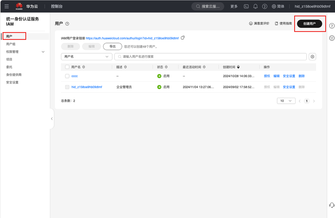Click 2024/10/28 14:06:33 creation time
This screenshot has height=218, width=335.
coord(239,76)
